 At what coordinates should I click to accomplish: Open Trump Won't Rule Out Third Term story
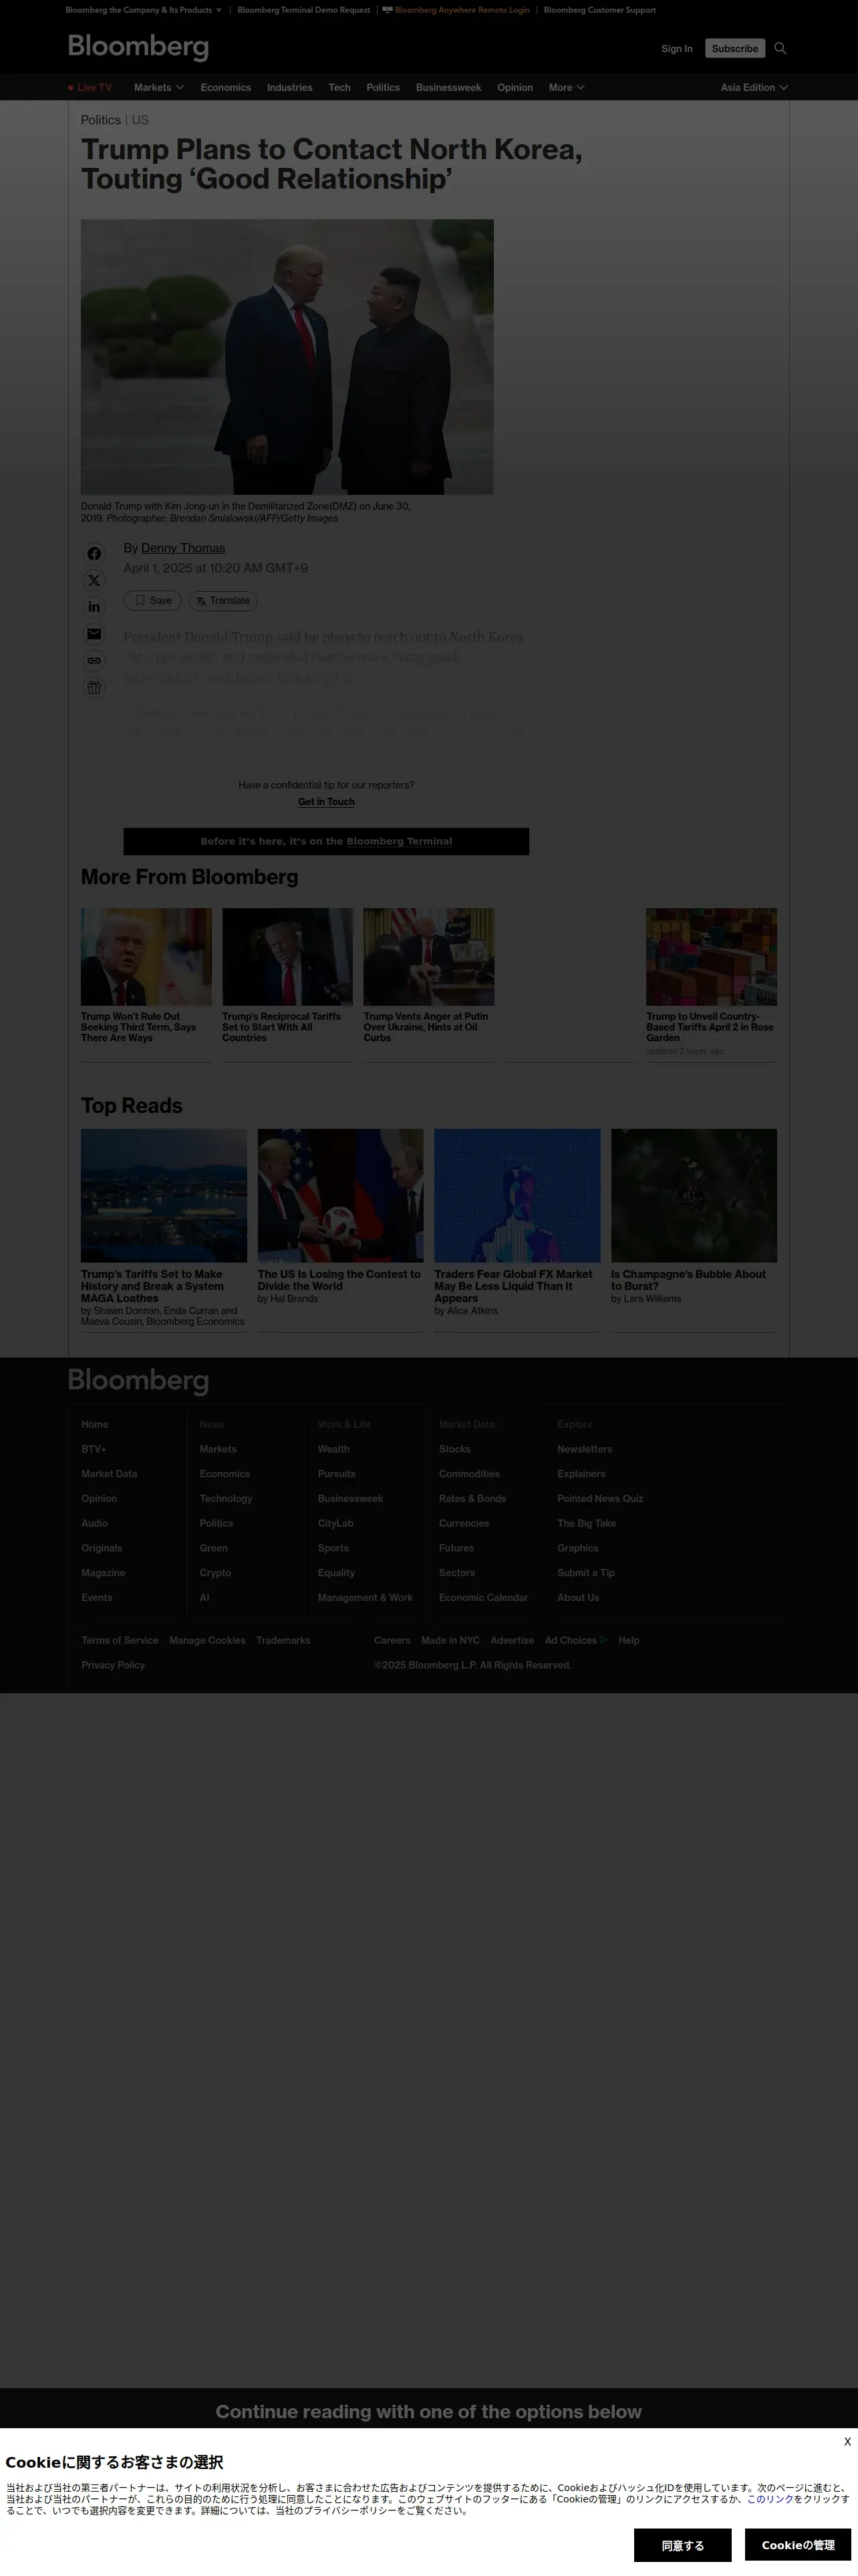pos(138,1027)
